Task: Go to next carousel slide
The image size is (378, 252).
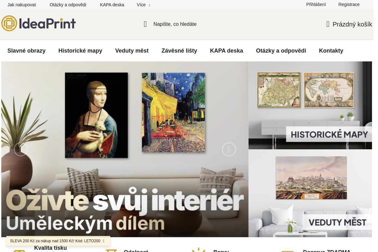Action: pyautogui.click(x=229, y=149)
